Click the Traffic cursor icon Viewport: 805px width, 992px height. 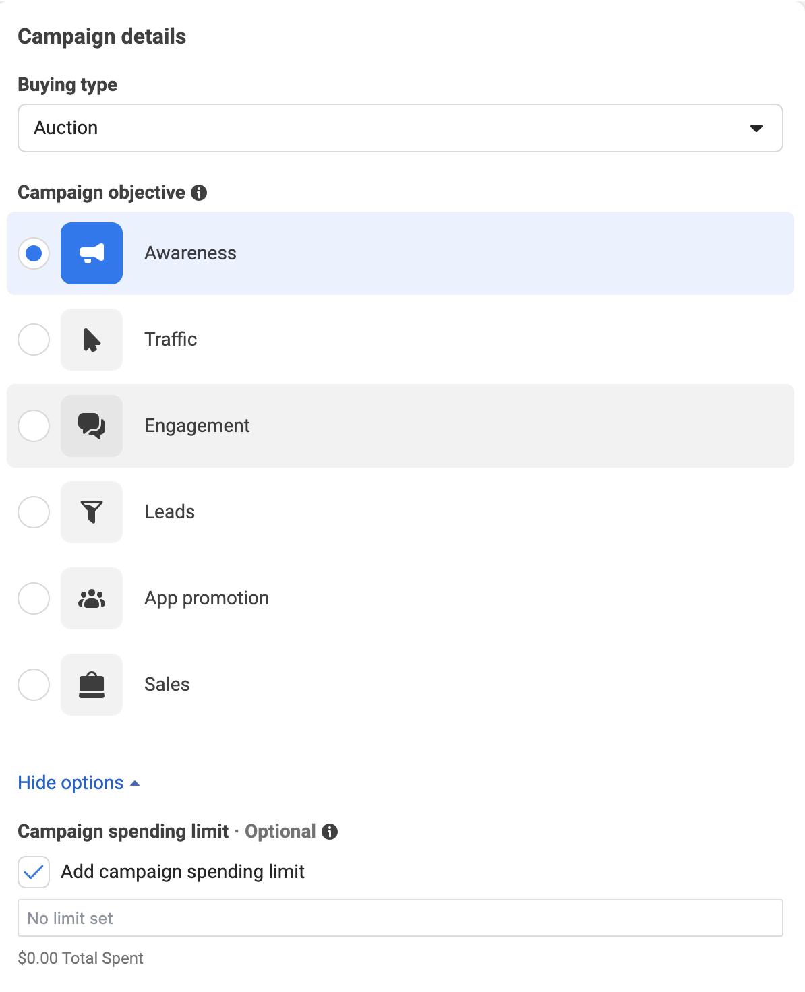[x=92, y=340]
